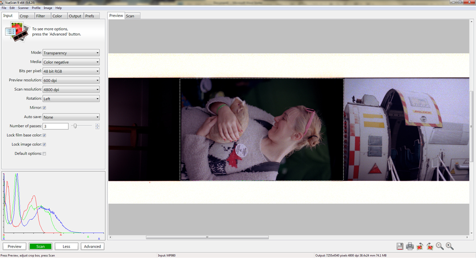
Task: Zoom in with plus magnifier icon
Action: [x=450, y=247]
